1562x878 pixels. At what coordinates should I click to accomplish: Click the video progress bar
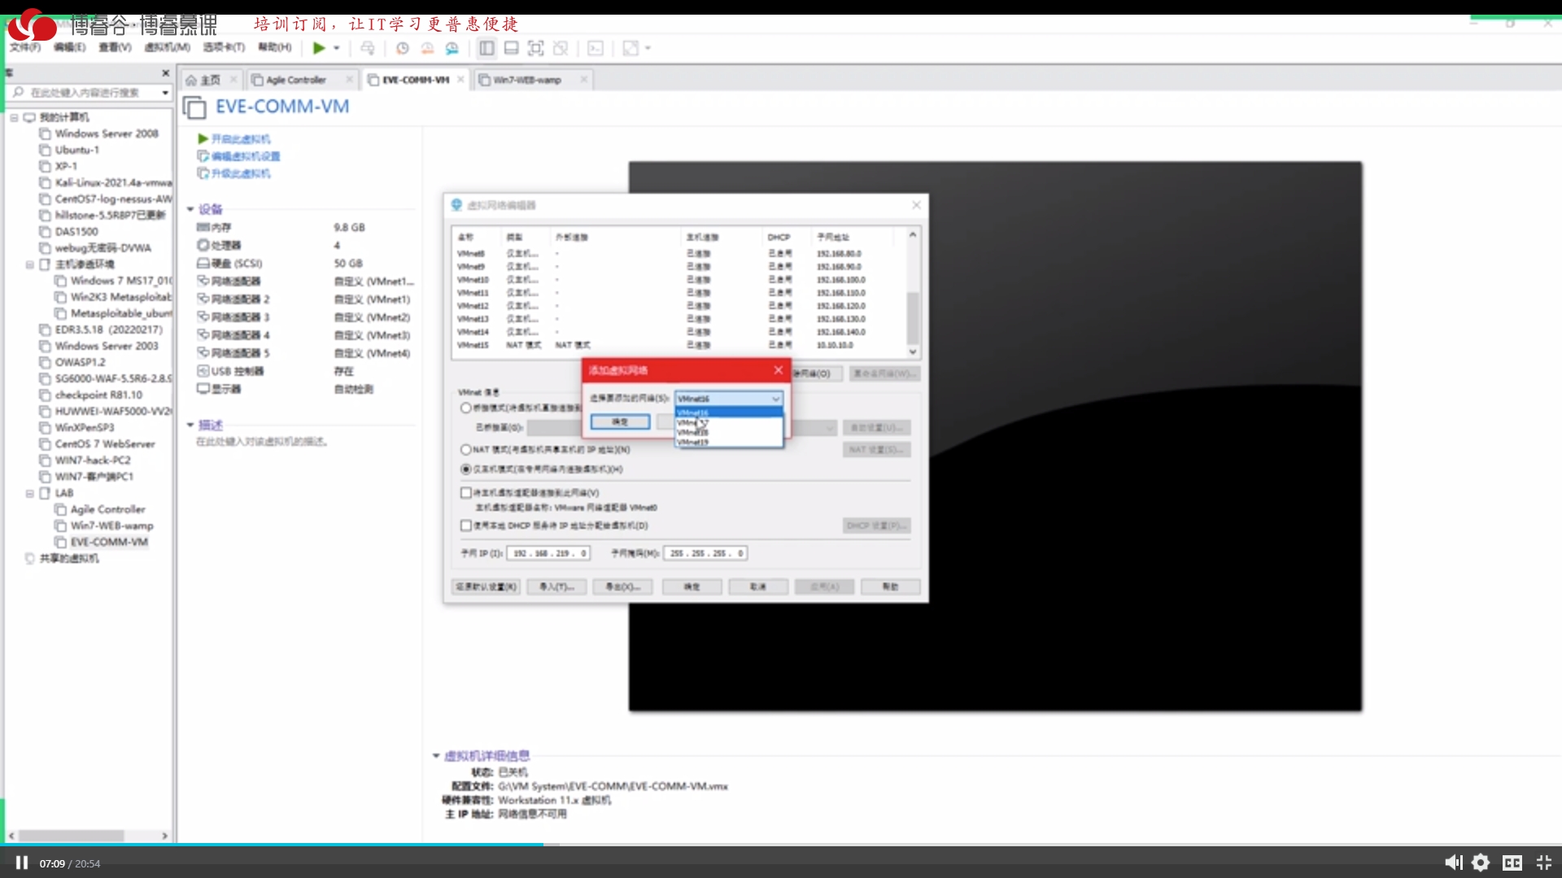tap(781, 845)
